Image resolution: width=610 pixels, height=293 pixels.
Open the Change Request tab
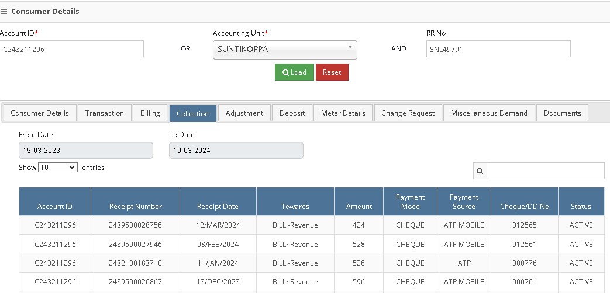click(408, 113)
